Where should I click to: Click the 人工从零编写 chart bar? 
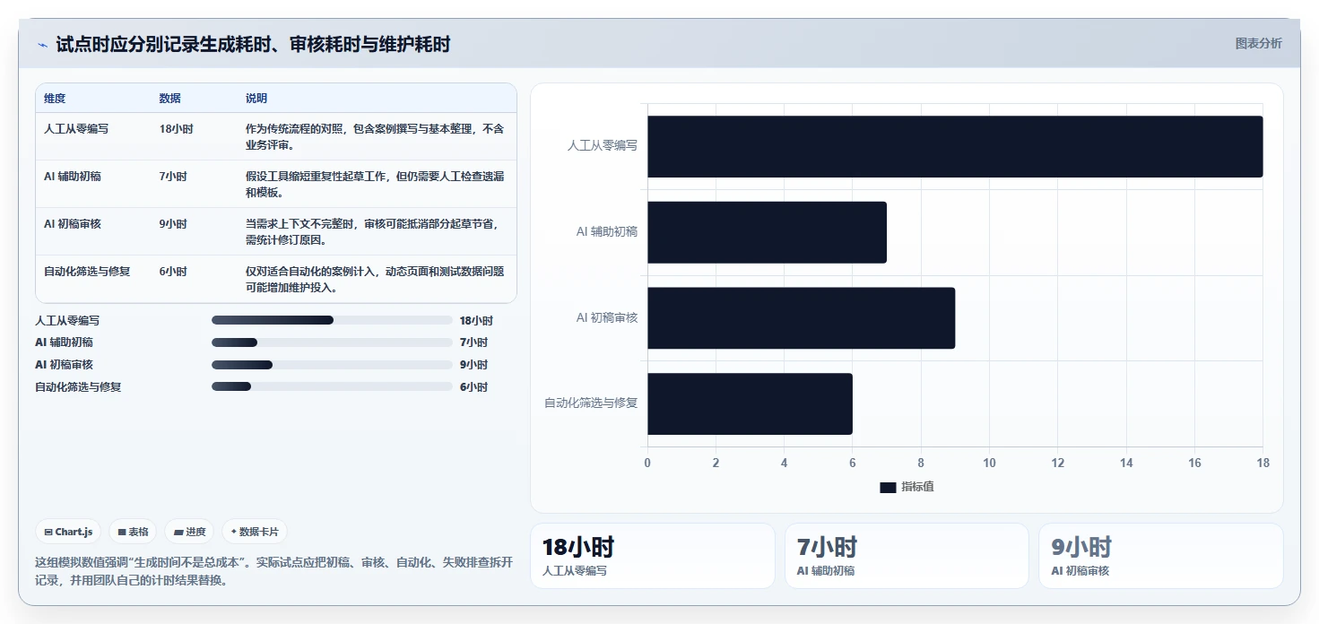click(955, 146)
